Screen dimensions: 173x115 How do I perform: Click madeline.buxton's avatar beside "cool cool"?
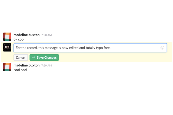click(x=7, y=67)
